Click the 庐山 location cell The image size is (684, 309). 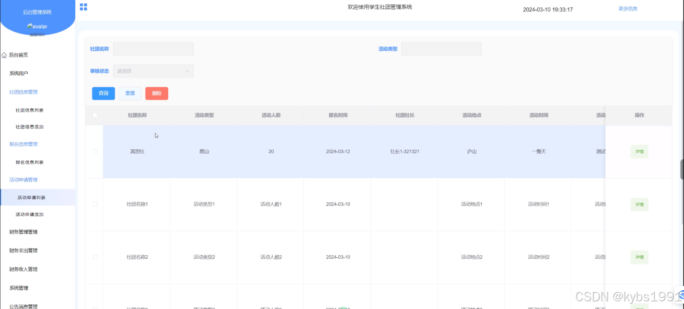(472, 151)
